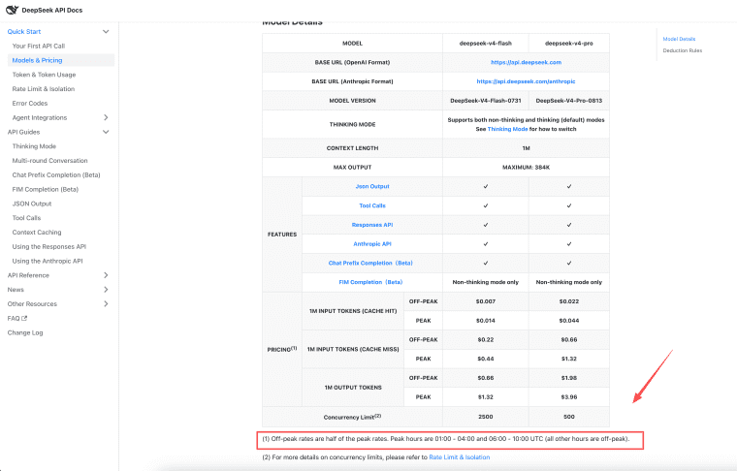Open Agent Integrations sidebar item
Viewport: 737px width, 471px height.
tap(40, 117)
